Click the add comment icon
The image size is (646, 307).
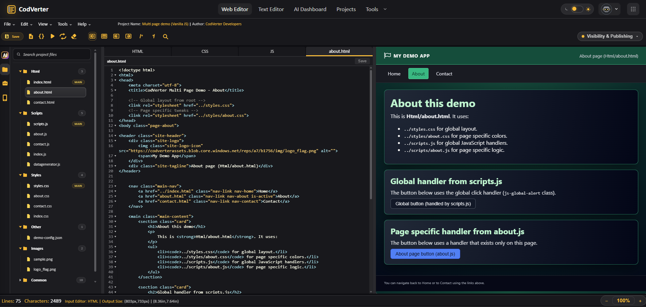point(141,36)
